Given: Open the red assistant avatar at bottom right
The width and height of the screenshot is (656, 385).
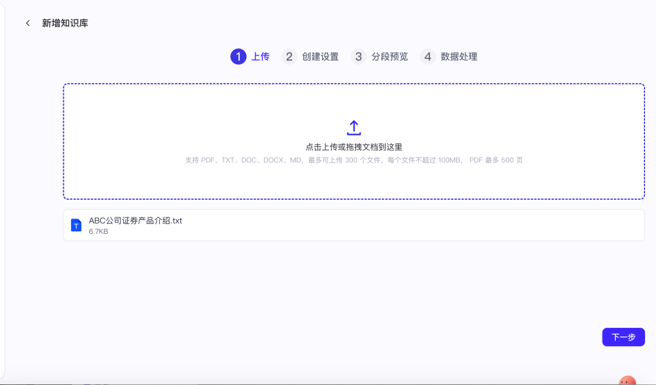Looking at the screenshot, I should pyautogui.click(x=627, y=380).
